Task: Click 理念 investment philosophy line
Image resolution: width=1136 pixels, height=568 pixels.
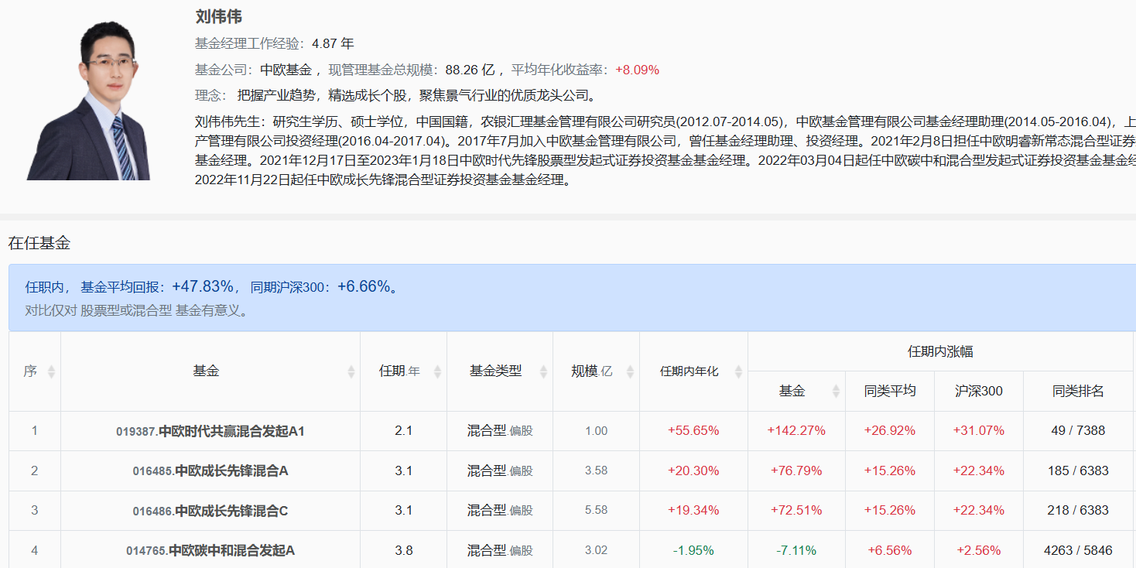Action: (395, 96)
